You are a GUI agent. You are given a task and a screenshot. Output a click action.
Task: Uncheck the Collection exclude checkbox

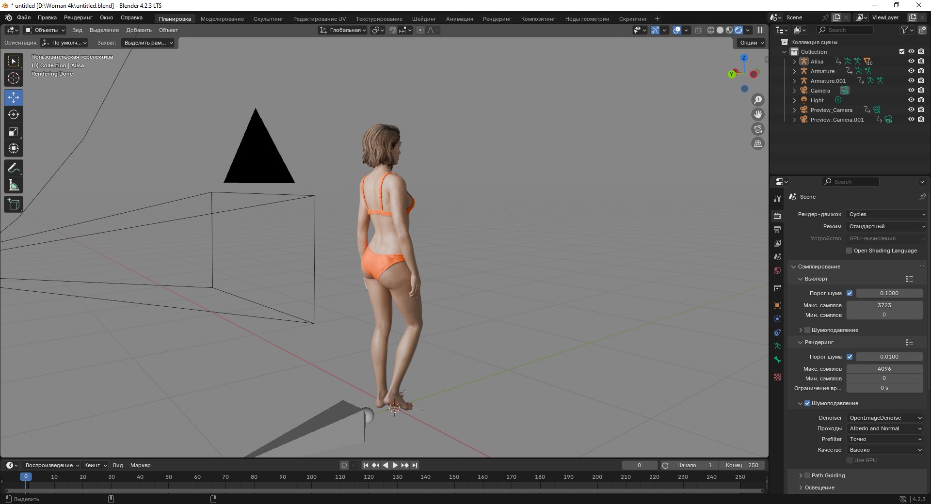(902, 52)
